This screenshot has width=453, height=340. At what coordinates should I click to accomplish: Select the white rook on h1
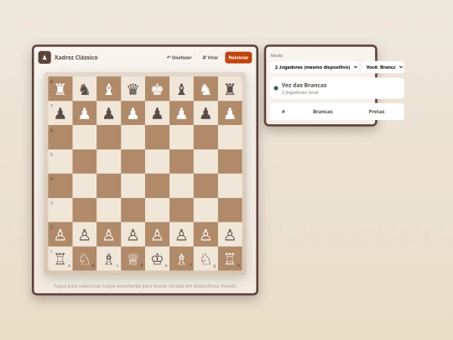pos(230,259)
